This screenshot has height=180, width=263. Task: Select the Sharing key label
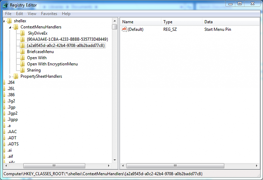(x=34, y=70)
